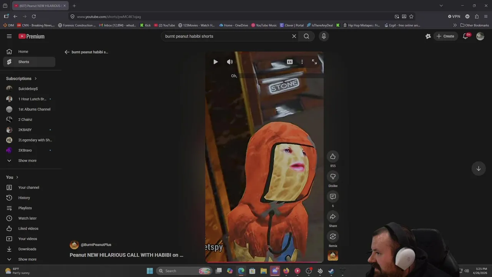The width and height of the screenshot is (492, 277).
Task: Run search with magnifying glass button
Action: (x=306, y=36)
